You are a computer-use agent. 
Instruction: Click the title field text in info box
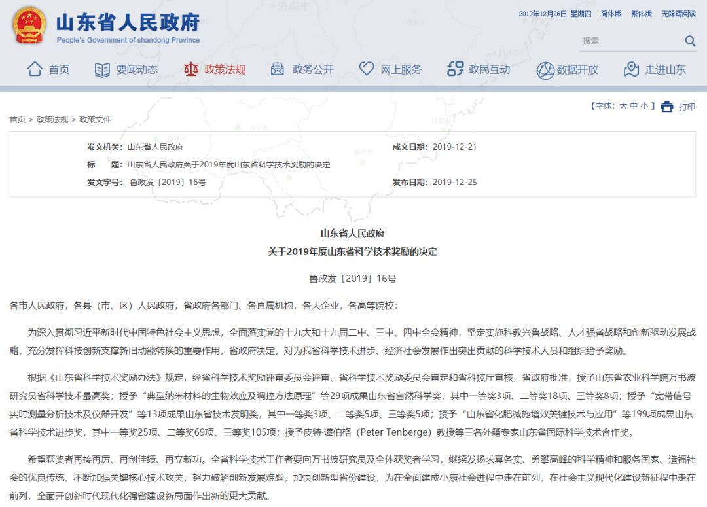[229, 165]
